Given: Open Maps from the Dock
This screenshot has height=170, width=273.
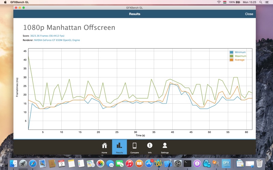Looking at the screenshot, I should 90,164.
